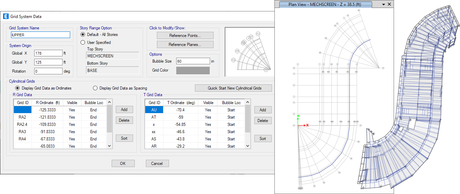Image resolution: width=460 pixels, height=194 pixels.
Task: Click the T Ordinate (deg) column header
Action: point(181,103)
